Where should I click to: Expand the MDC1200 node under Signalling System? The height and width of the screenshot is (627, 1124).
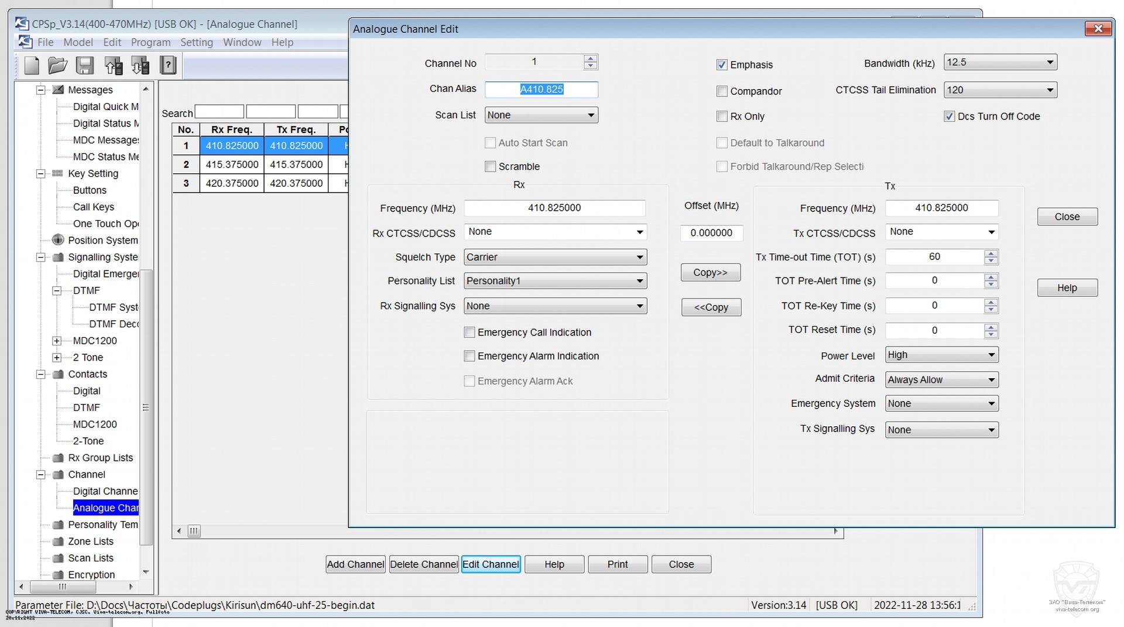pos(57,341)
